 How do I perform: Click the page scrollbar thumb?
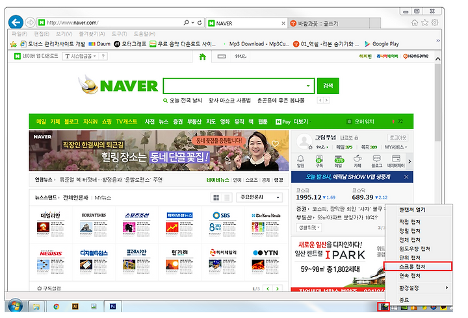pos(438,103)
